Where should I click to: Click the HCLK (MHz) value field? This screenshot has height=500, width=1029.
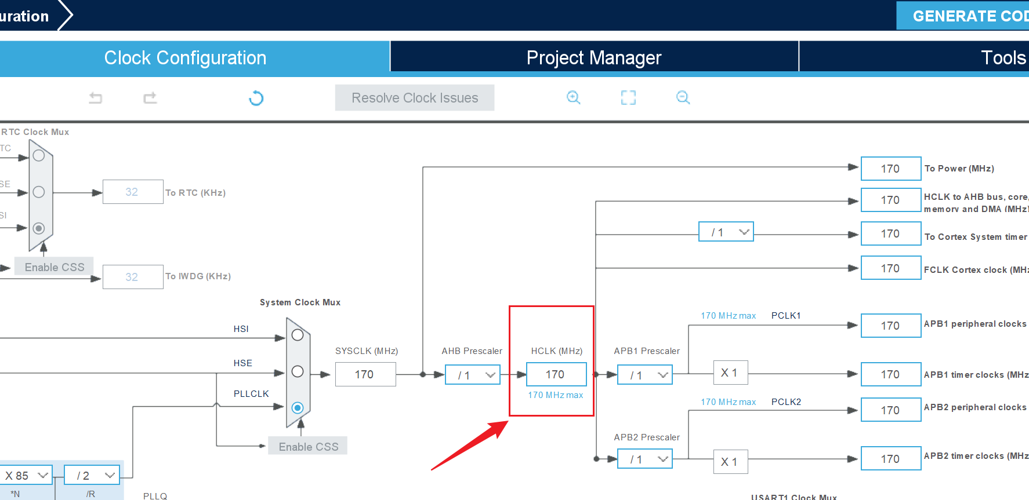pyautogui.click(x=556, y=374)
